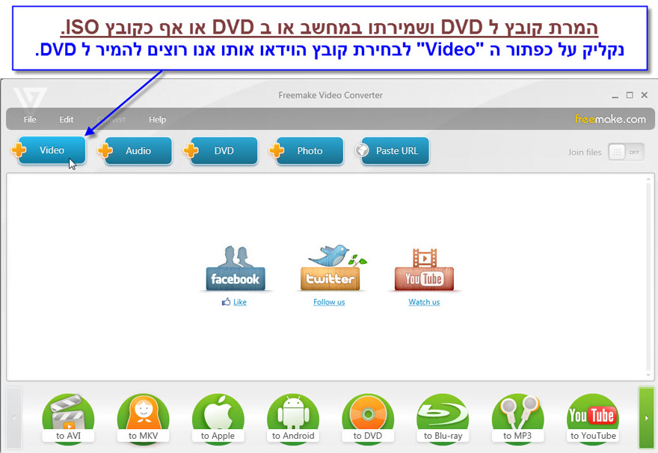Choose the to AVI output format
This screenshot has width=658, height=453.
pos(68,418)
